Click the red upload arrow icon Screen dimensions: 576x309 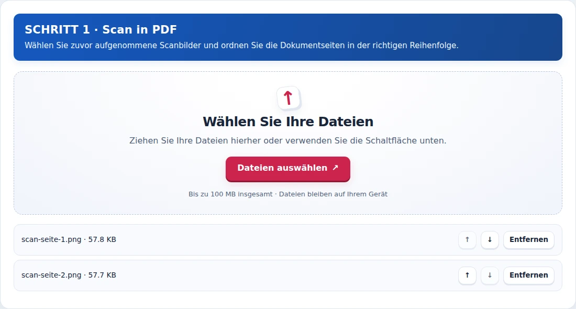(289, 98)
